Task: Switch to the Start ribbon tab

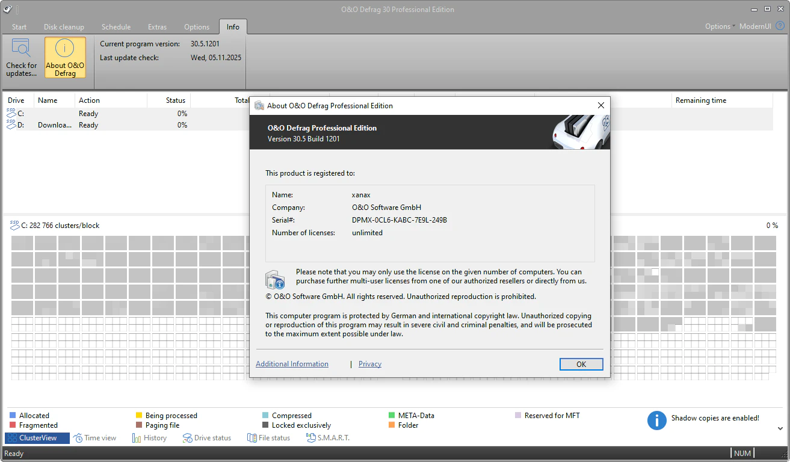Action: point(19,27)
